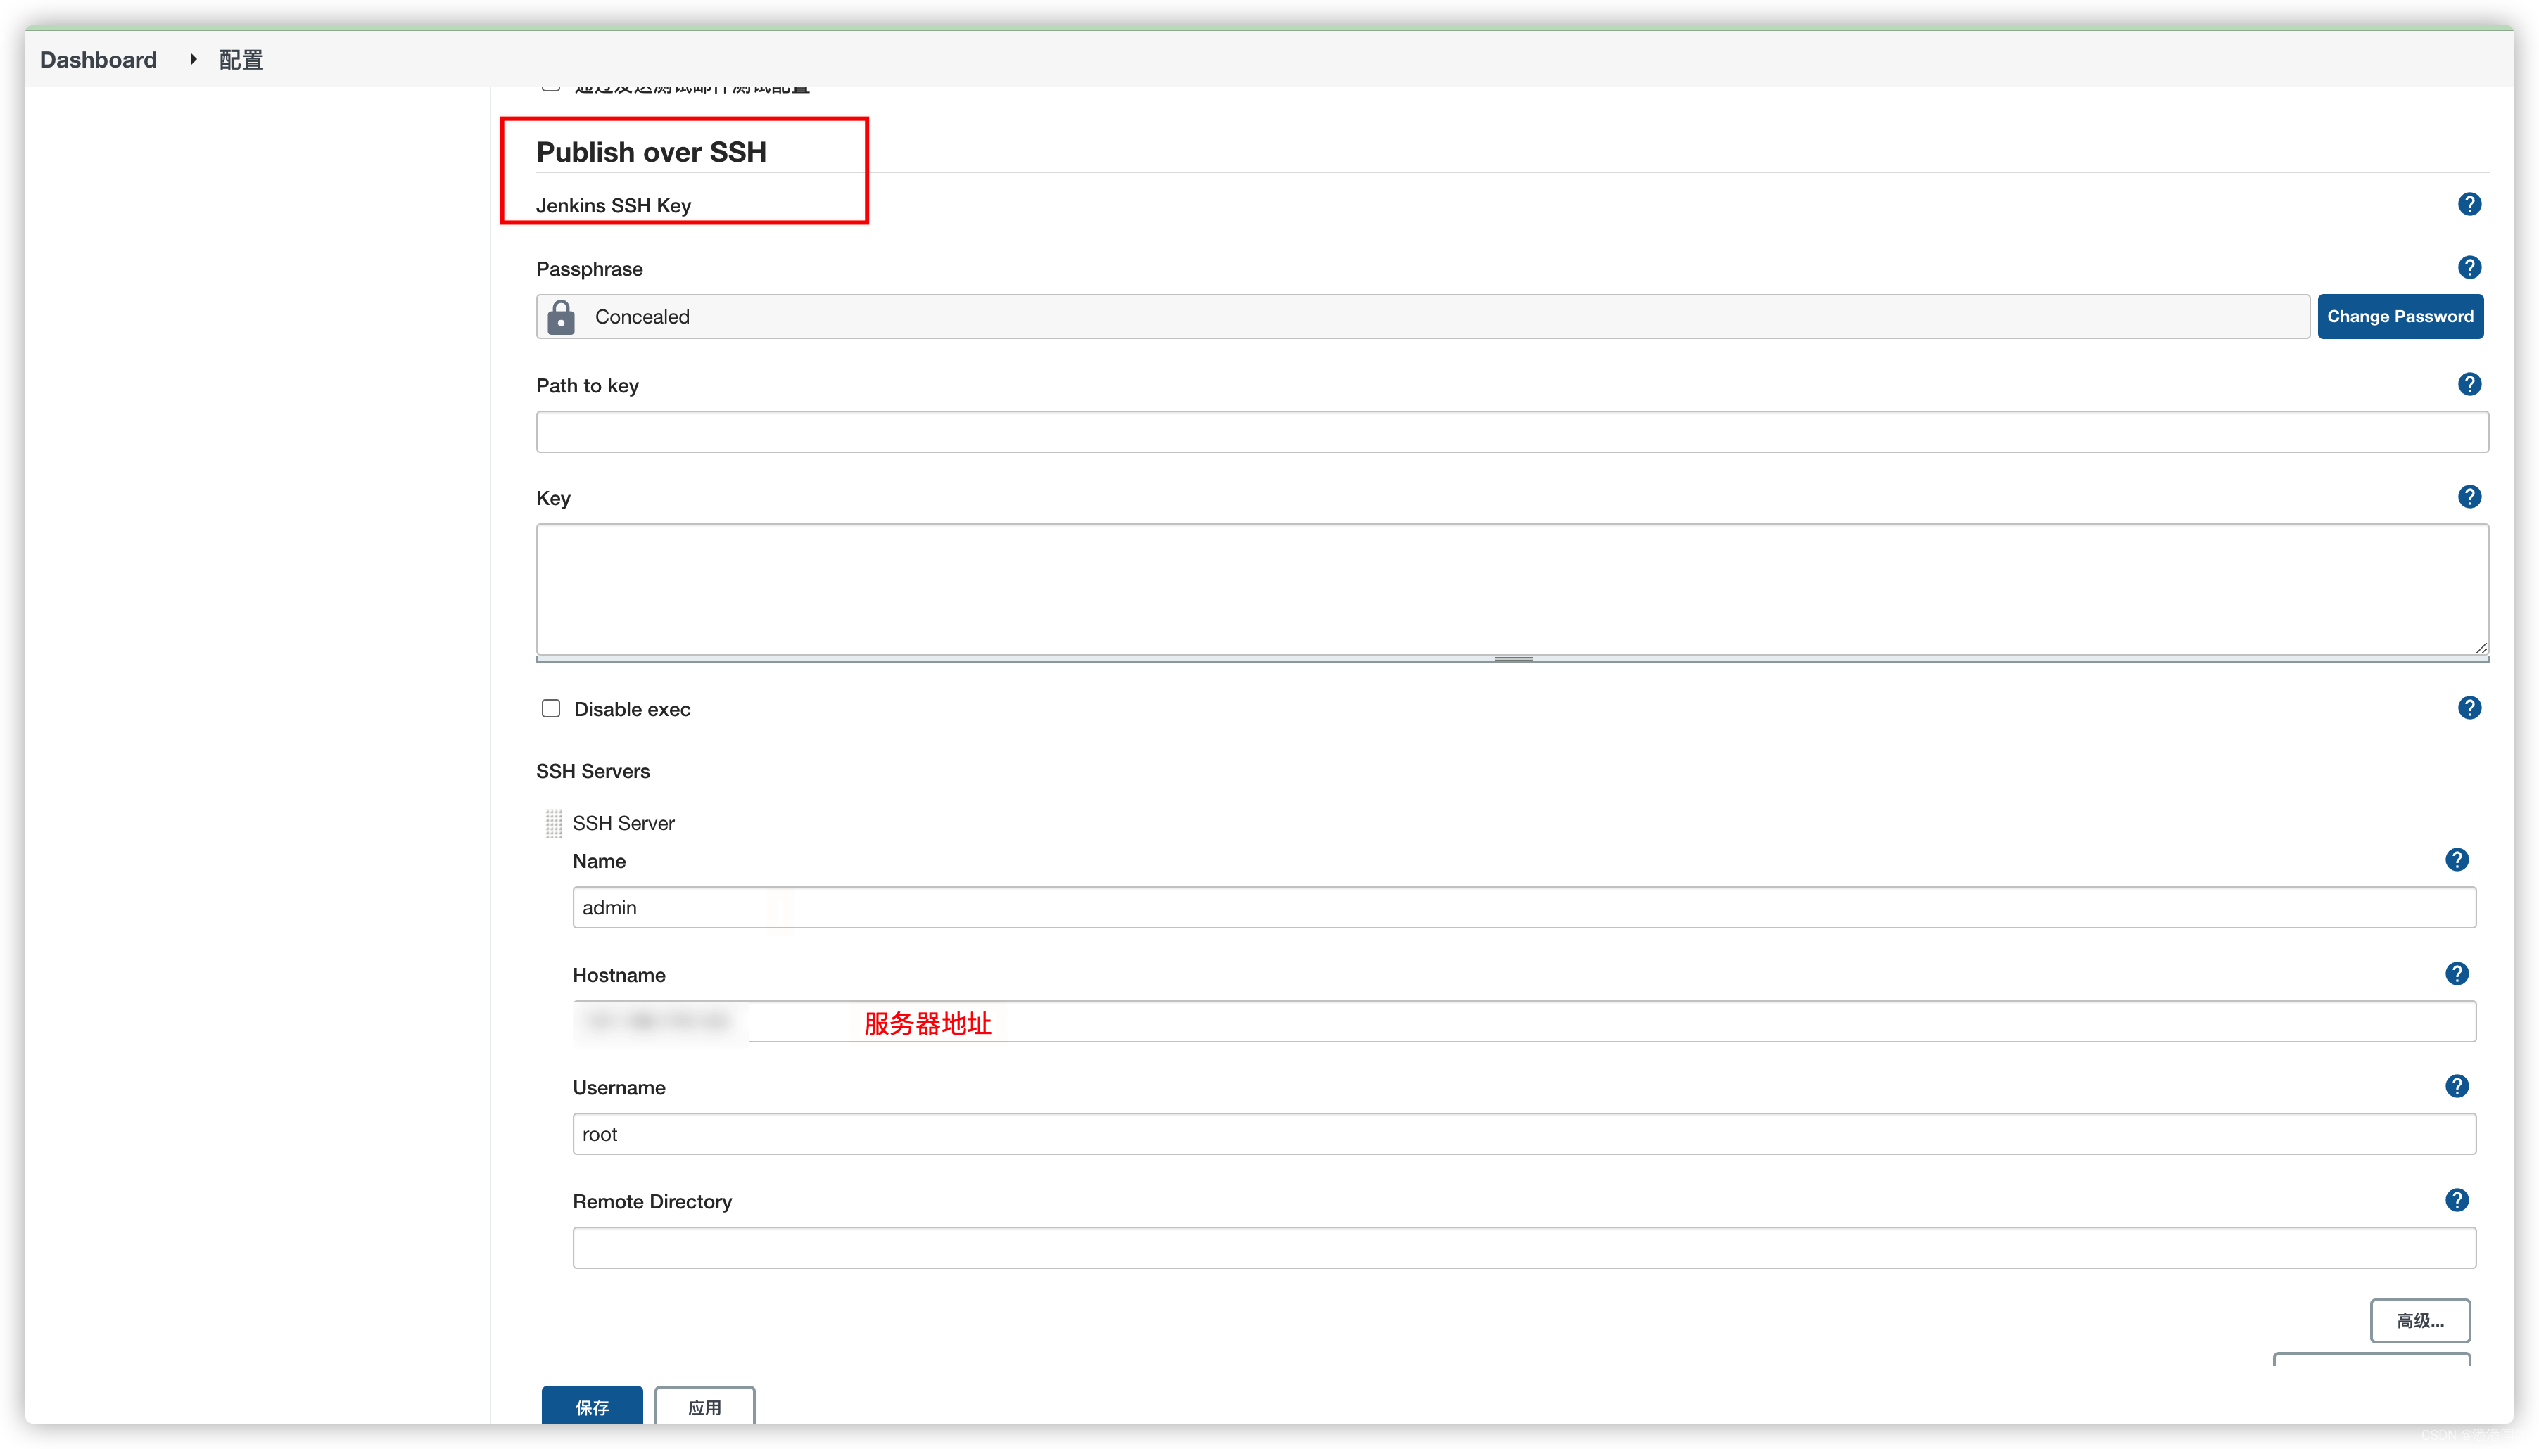Image resolution: width=2539 pixels, height=1449 pixels.
Task: Click the Concealed passphrase field
Action: click(1422, 317)
